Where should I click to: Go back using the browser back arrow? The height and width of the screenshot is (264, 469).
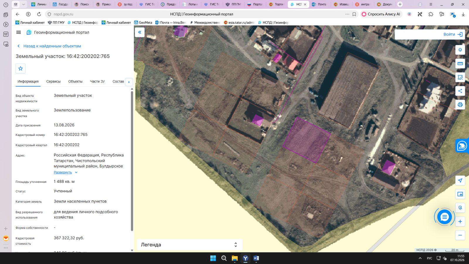pyautogui.click(x=18, y=14)
